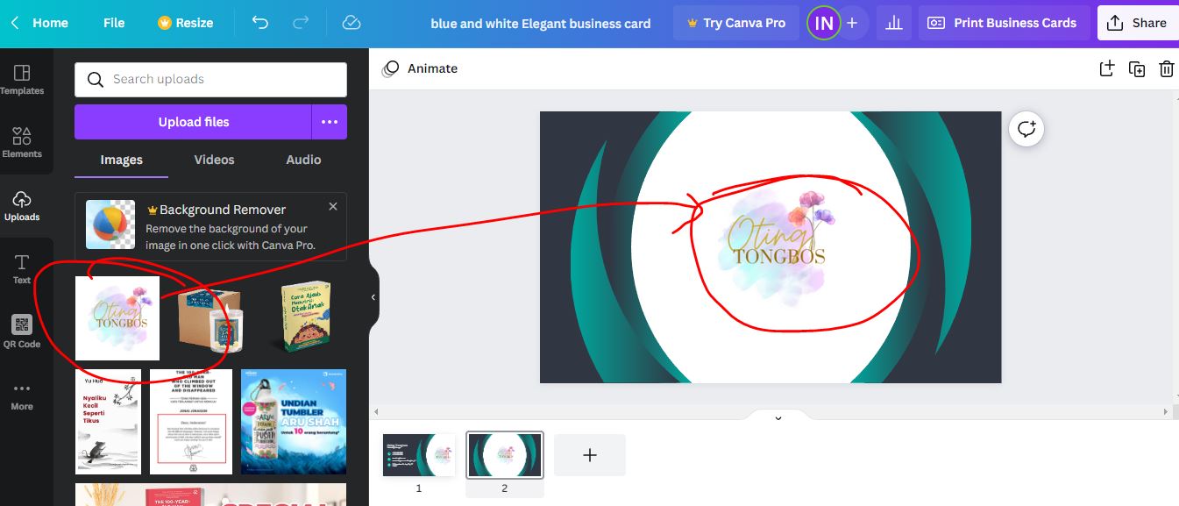Delete the page using the trash icon

(x=1166, y=68)
